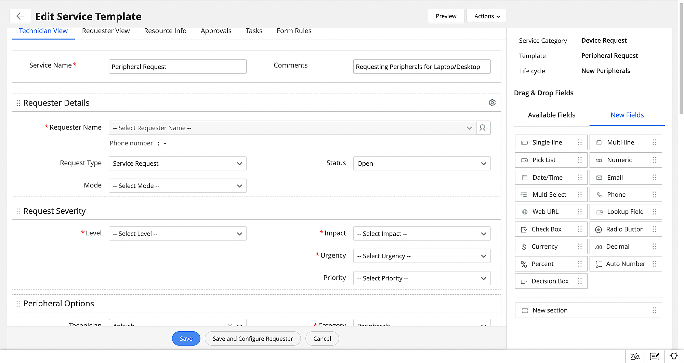Expand the Select Urgency dropdown
This screenshot has width=684, height=363.
point(422,256)
